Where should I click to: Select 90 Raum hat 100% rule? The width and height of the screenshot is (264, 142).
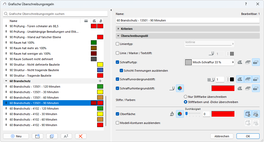pyautogui.click(x=53, y=43)
